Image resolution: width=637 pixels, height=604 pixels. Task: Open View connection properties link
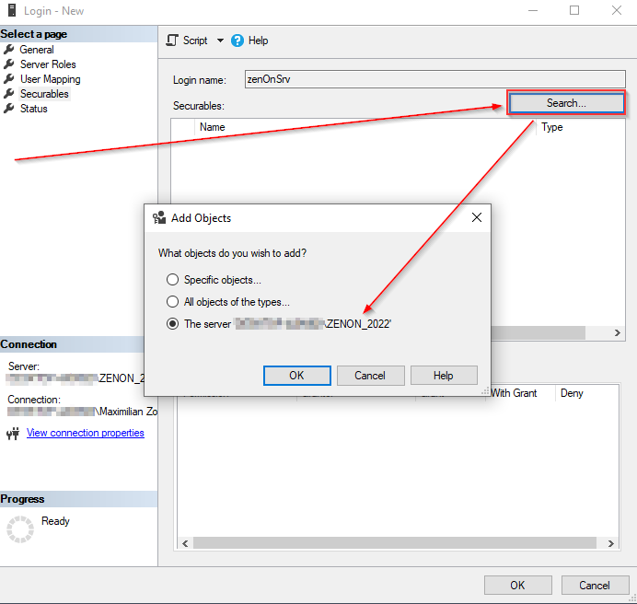pyautogui.click(x=85, y=433)
